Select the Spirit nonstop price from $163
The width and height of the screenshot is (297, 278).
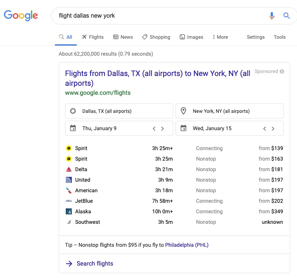[x=271, y=159]
